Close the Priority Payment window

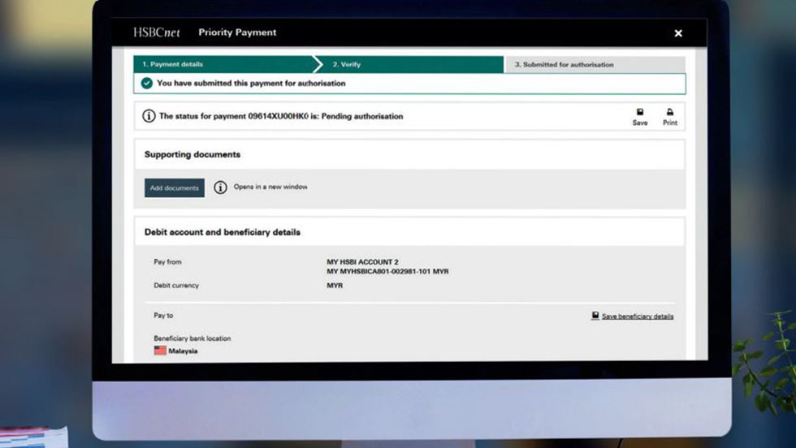[678, 33]
